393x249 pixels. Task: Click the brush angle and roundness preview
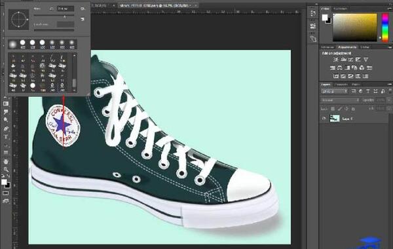tap(19, 19)
